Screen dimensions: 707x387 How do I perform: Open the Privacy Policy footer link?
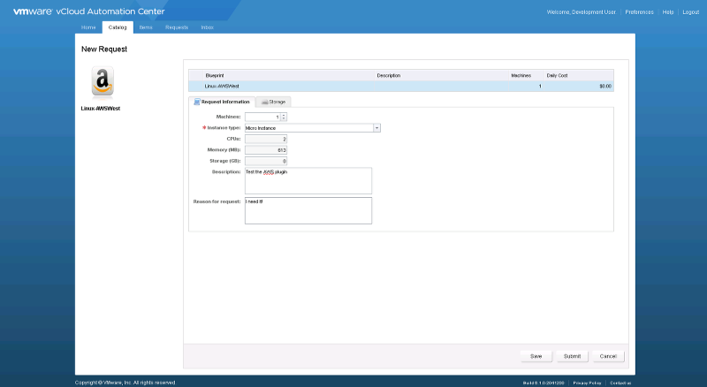(x=587, y=383)
